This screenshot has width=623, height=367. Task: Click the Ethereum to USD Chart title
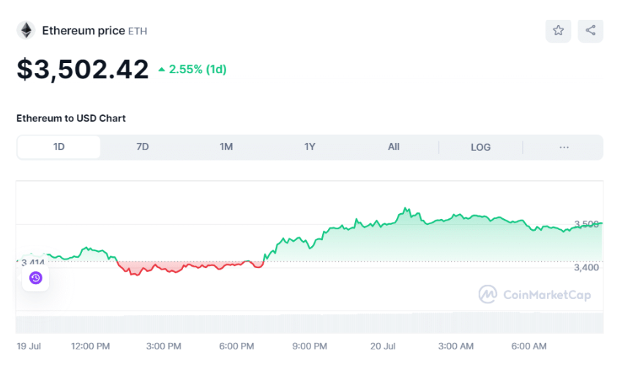coord(71,118)
